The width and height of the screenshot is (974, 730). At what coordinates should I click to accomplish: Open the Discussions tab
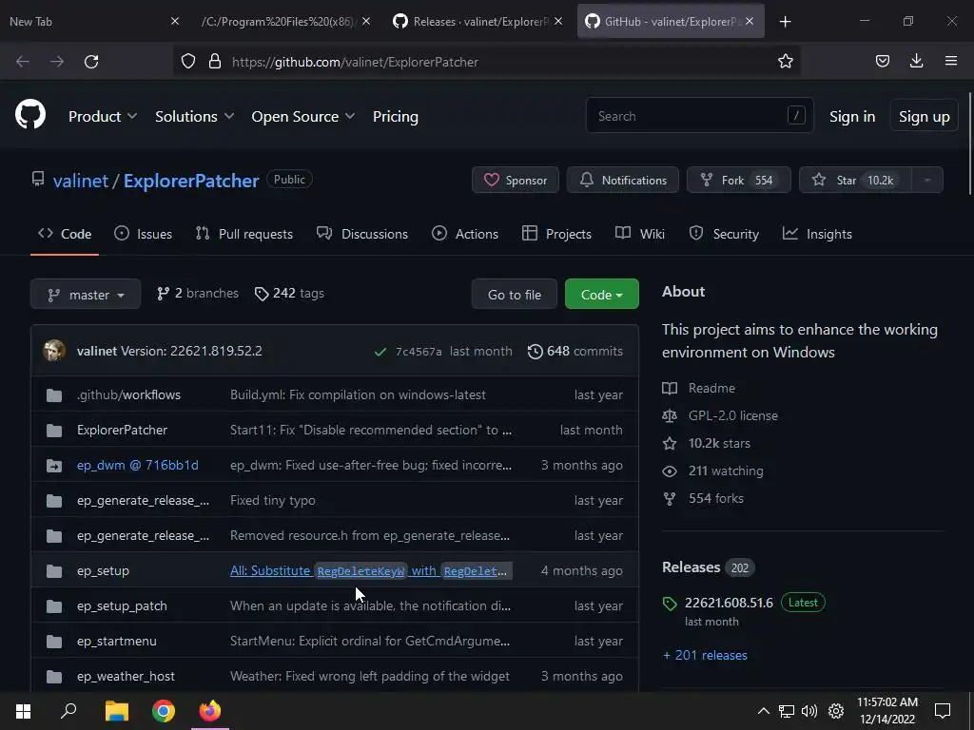coord(362,234)
